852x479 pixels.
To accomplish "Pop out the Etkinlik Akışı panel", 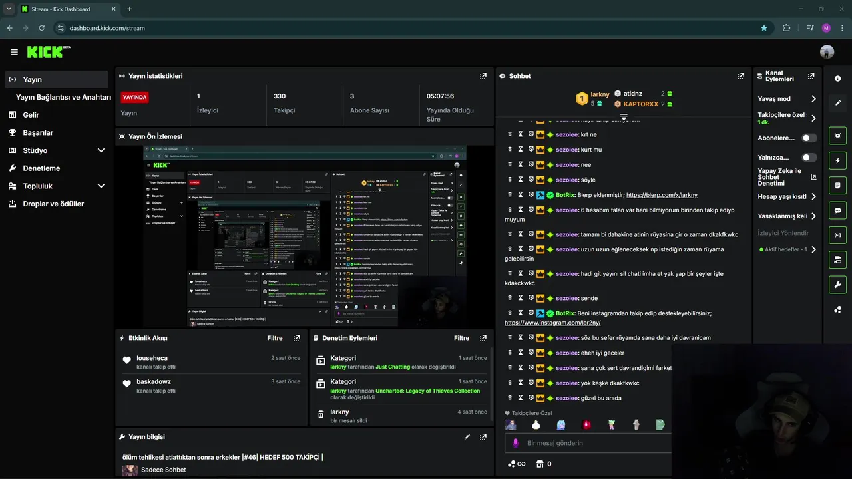I will pyautogui.click(x=297, y=338).
